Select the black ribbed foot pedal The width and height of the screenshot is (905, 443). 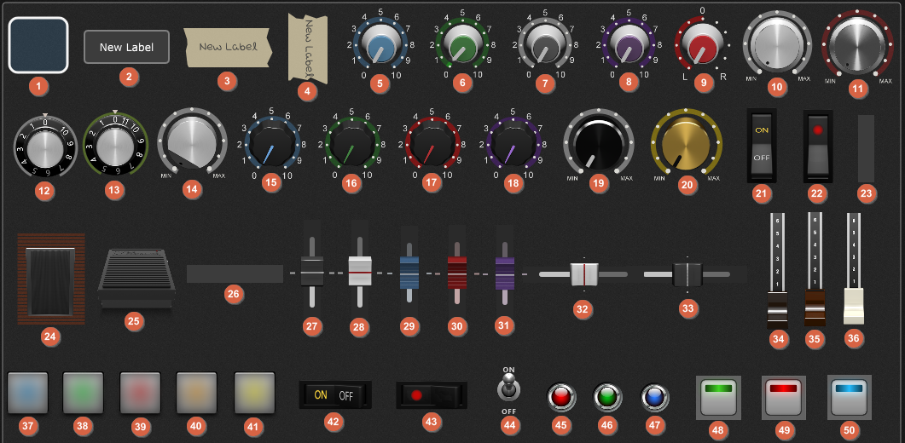[x=136, y=280]
